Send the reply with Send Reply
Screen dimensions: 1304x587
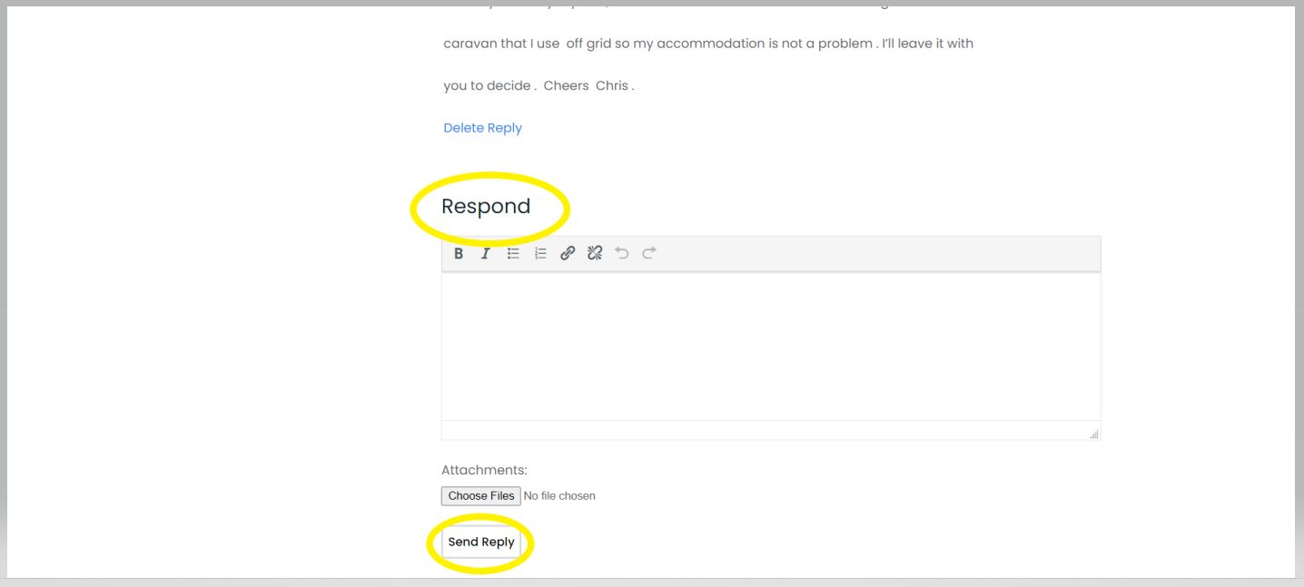click(481, 543)
